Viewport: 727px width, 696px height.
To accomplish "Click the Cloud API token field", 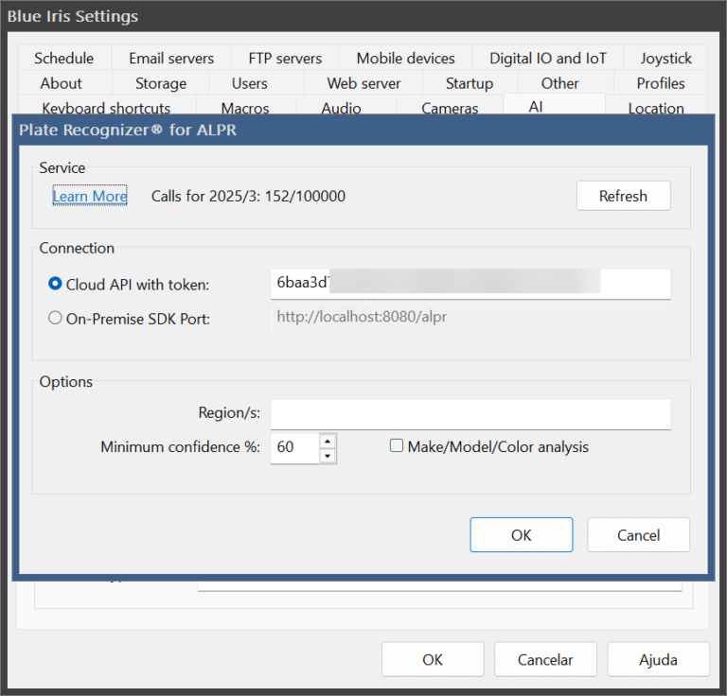I will click(470, 284).
